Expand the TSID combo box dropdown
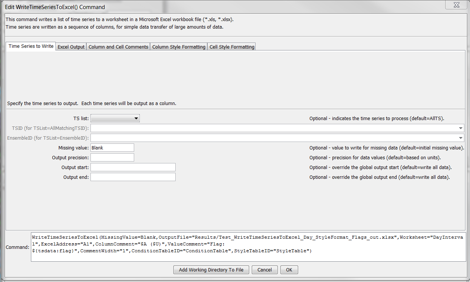This screenshot has height=282, width=470. point(460,128)
